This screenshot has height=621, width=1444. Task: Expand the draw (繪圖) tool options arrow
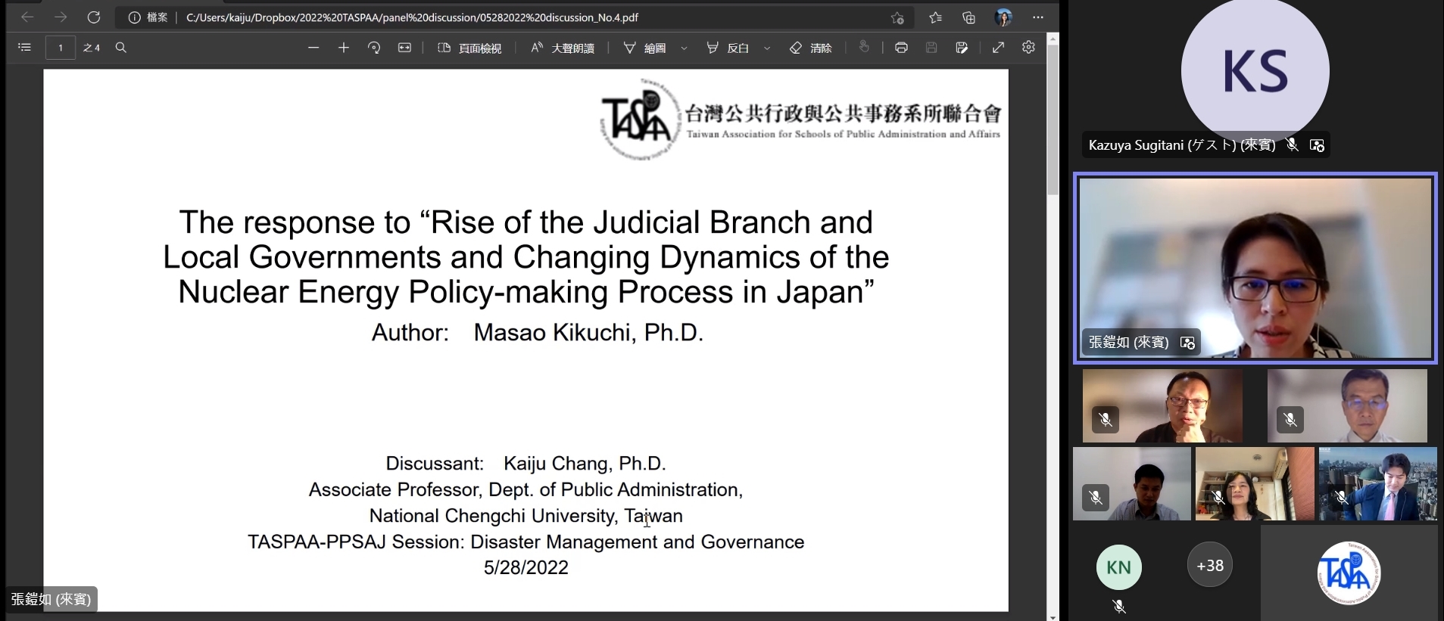click(x=685, y=48)
